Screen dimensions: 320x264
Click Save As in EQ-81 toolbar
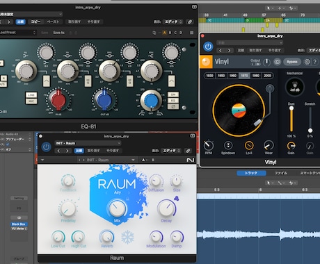tap(58, 33)
